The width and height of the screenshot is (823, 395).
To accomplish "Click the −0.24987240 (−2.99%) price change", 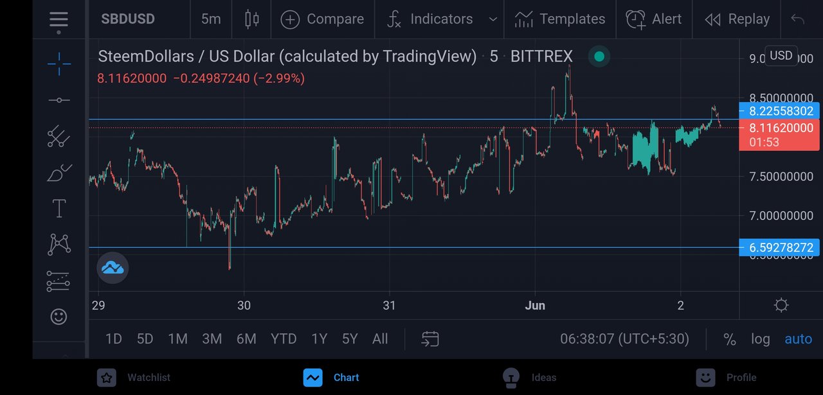I will pos(239,78).
